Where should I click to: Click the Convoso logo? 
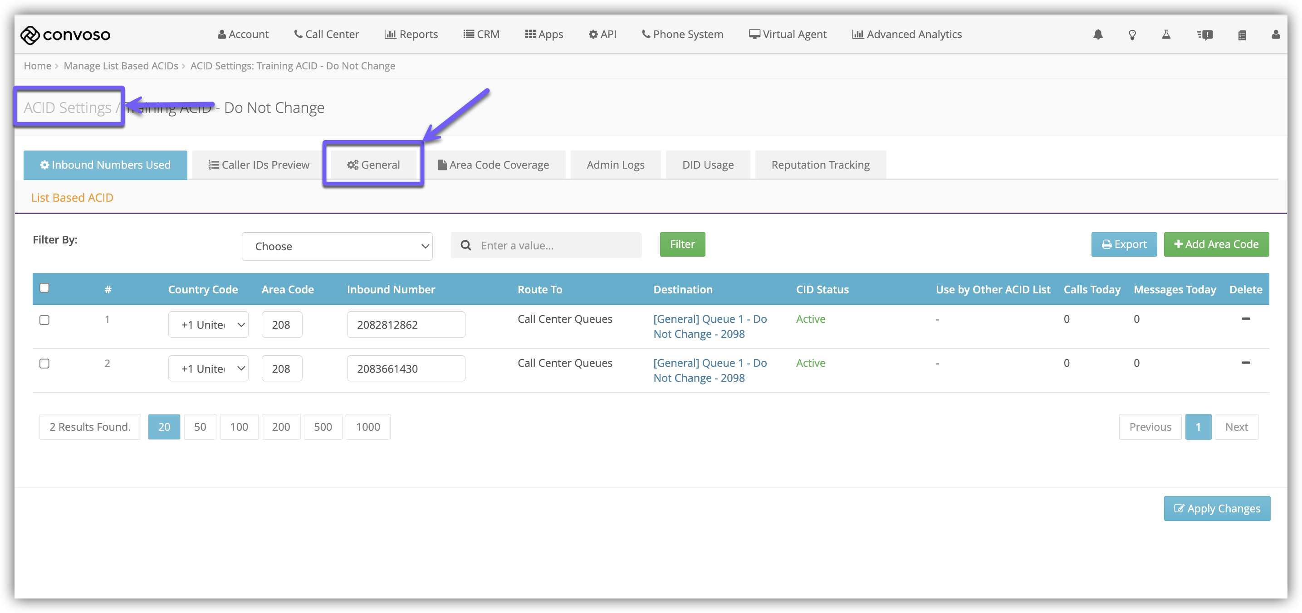(65, 34)
